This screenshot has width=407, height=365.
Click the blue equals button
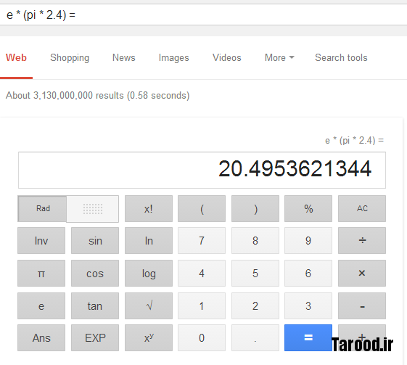tap(308, 337)
